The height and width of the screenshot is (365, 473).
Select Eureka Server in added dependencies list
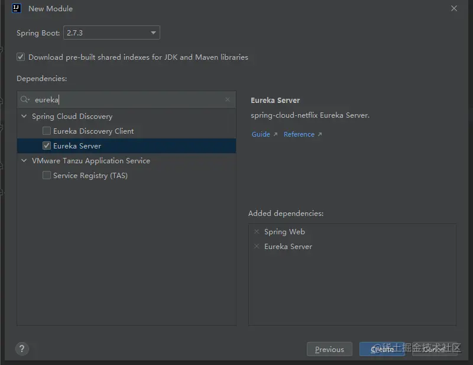288,246
